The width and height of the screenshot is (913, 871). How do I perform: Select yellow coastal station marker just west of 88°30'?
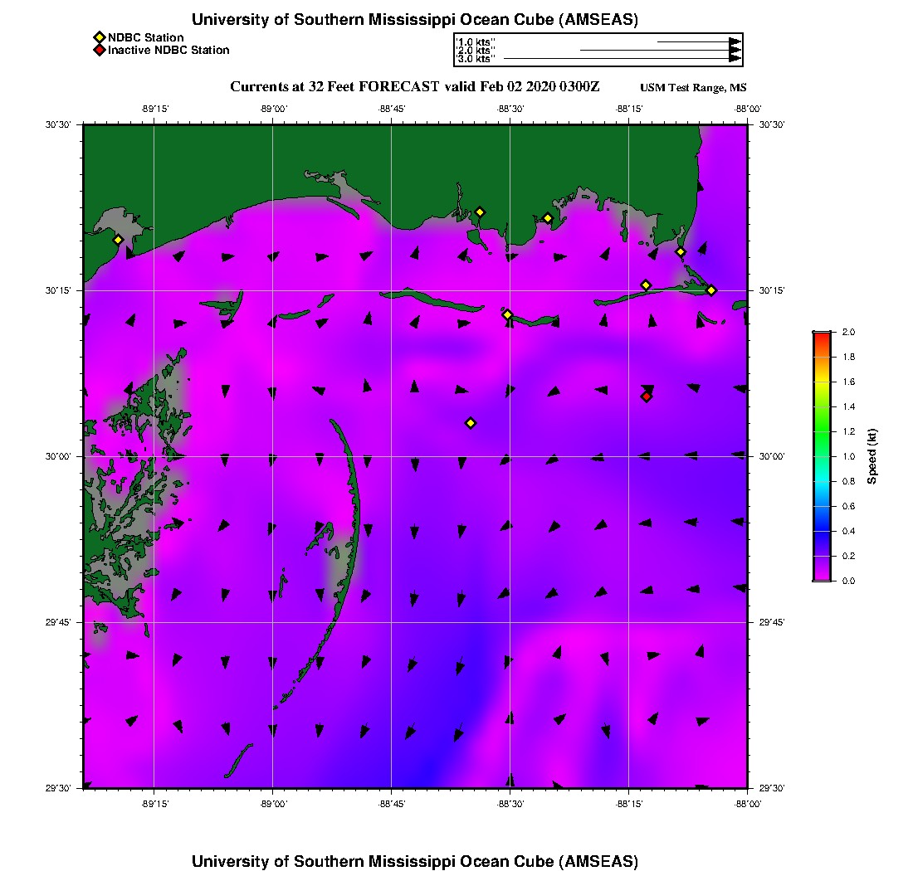[x=480, y=212]
